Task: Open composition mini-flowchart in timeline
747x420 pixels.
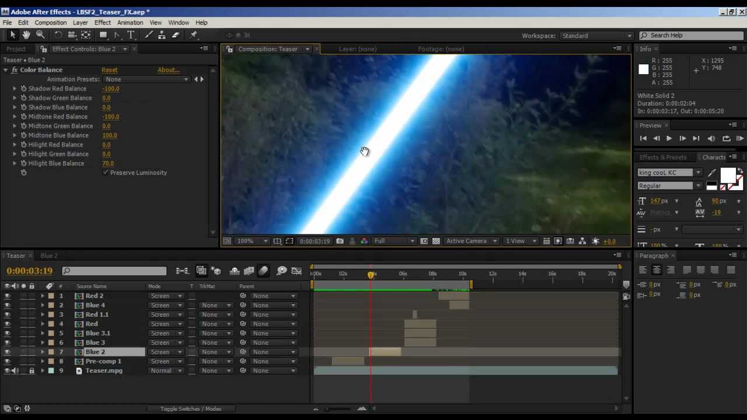Action: tap(182, 271)
